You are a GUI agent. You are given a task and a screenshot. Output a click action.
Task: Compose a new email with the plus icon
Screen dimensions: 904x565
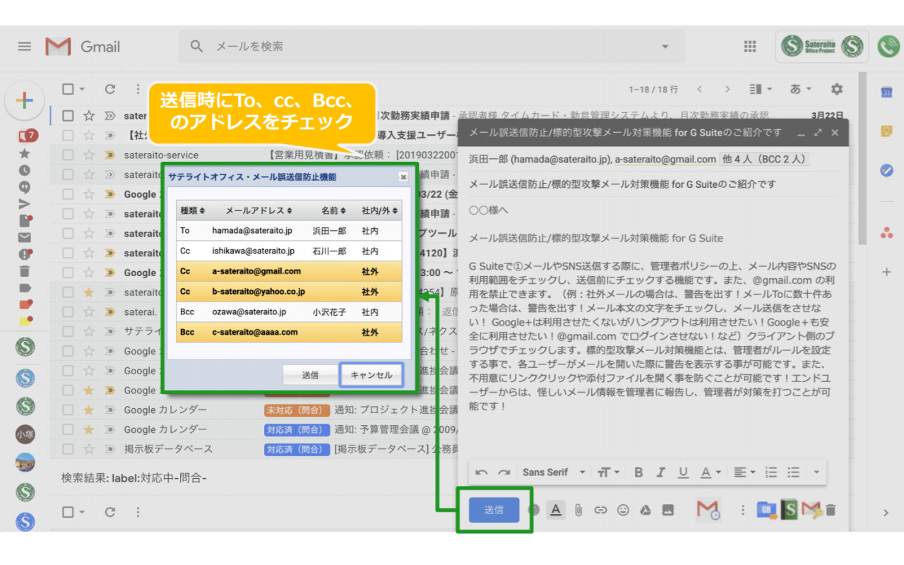[25, 101]
